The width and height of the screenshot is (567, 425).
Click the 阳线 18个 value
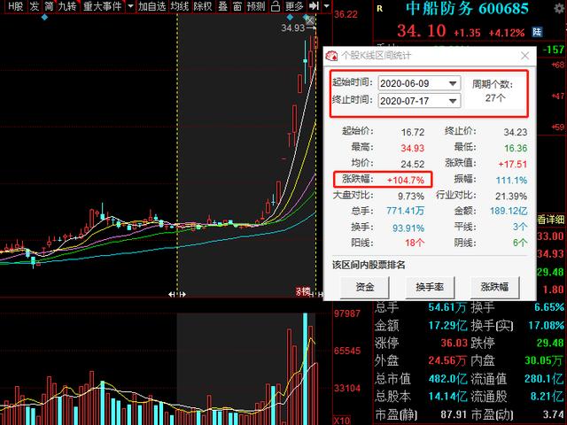(x=415, y=243)
